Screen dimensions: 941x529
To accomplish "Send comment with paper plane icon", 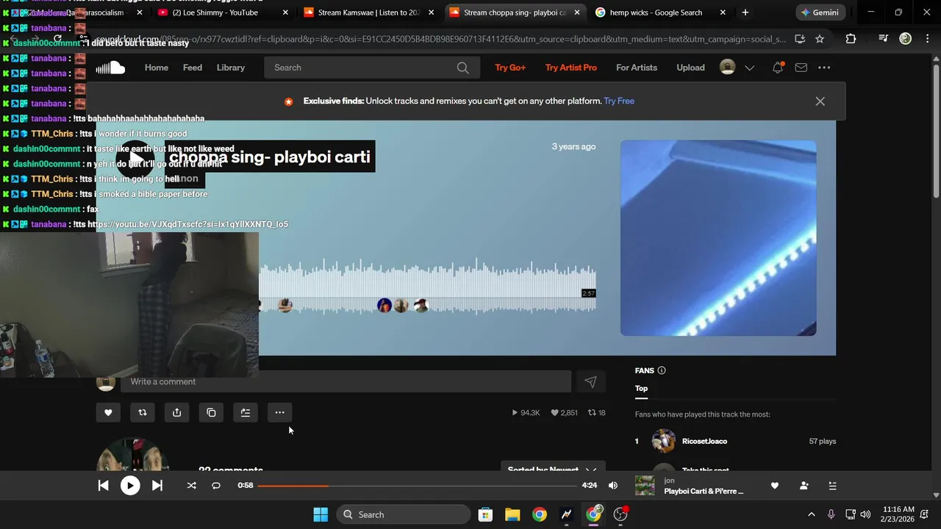I will (590, 381).
